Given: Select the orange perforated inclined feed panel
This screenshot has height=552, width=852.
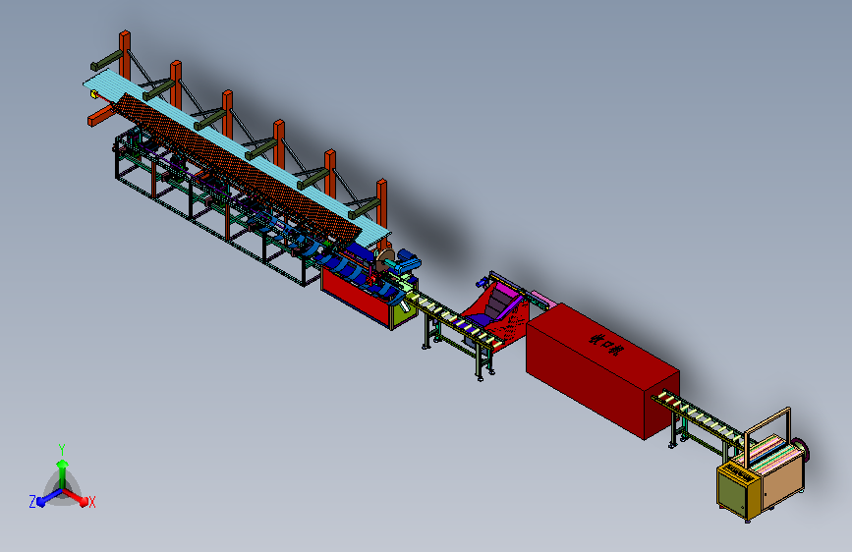Looking at the screenshot, I should (x=239, y=170).
